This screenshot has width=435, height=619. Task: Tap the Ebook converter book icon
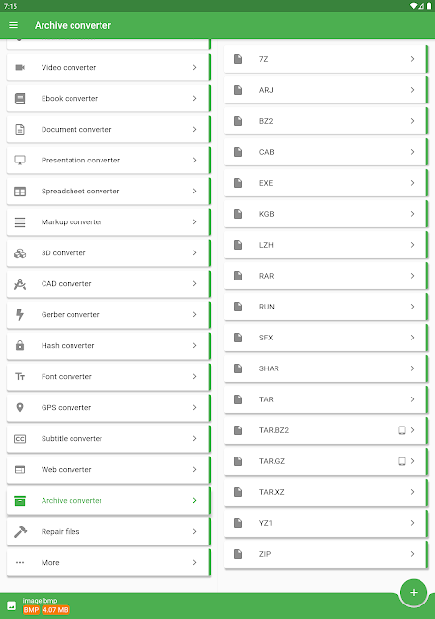20,99
